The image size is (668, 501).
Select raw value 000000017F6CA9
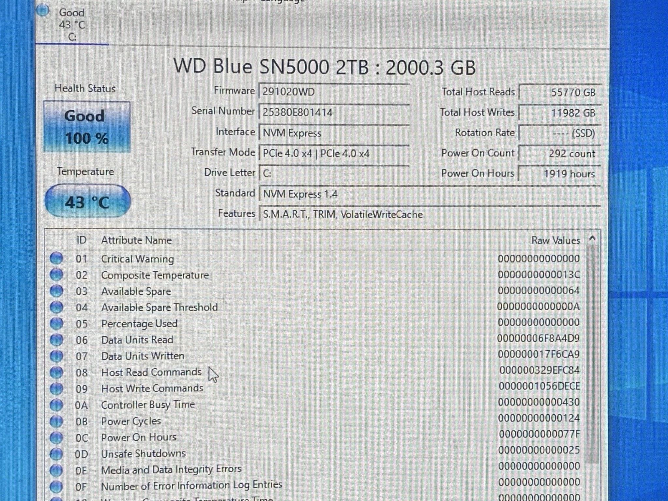pos(539,355)
